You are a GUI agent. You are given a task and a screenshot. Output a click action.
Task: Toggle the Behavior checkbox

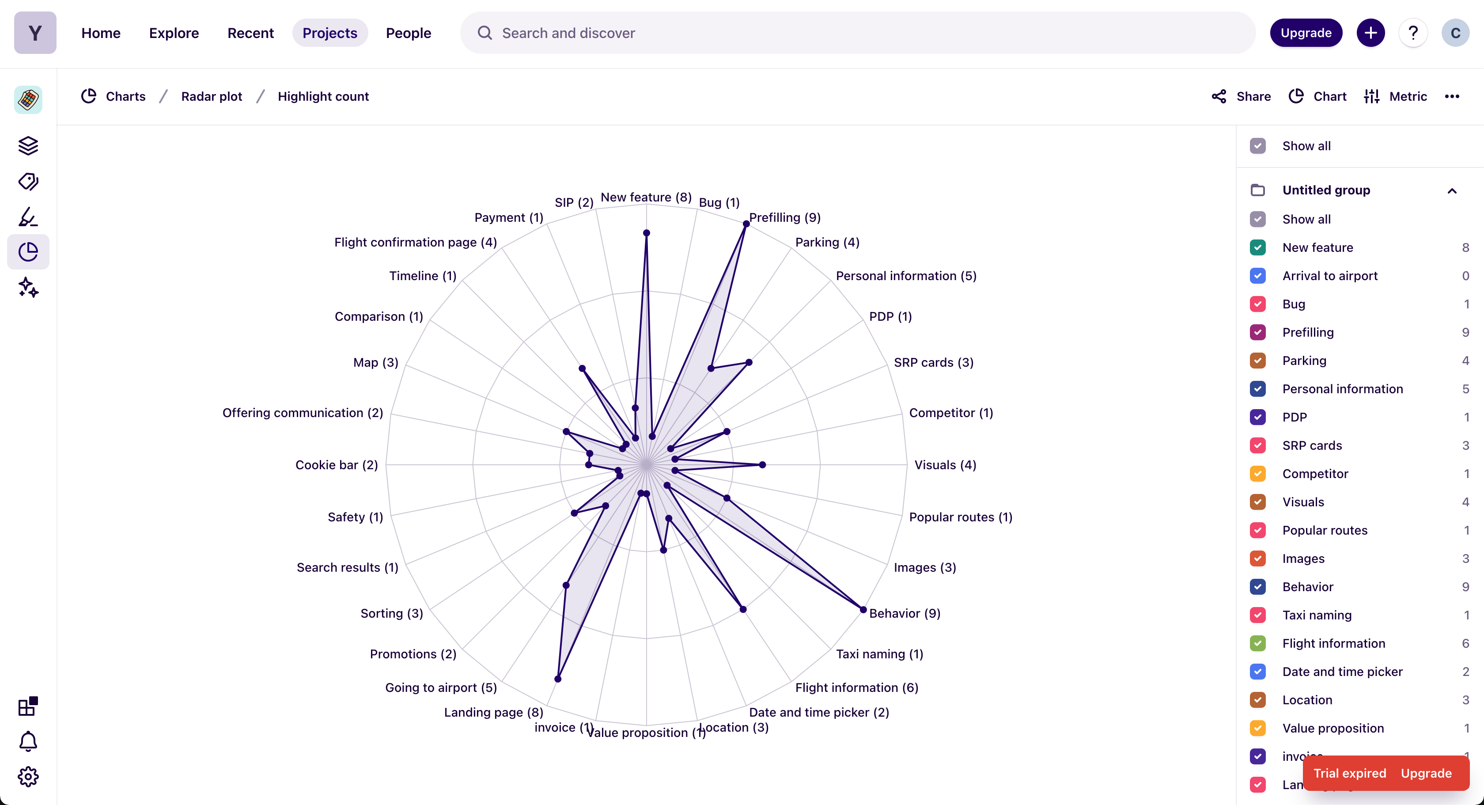click(1257, 587)
